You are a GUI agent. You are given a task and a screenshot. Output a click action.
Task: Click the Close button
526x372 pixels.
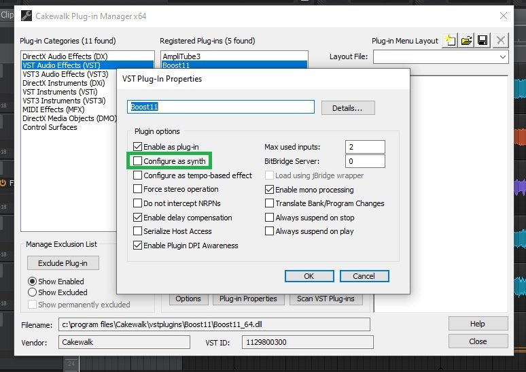tap(478, 341)
